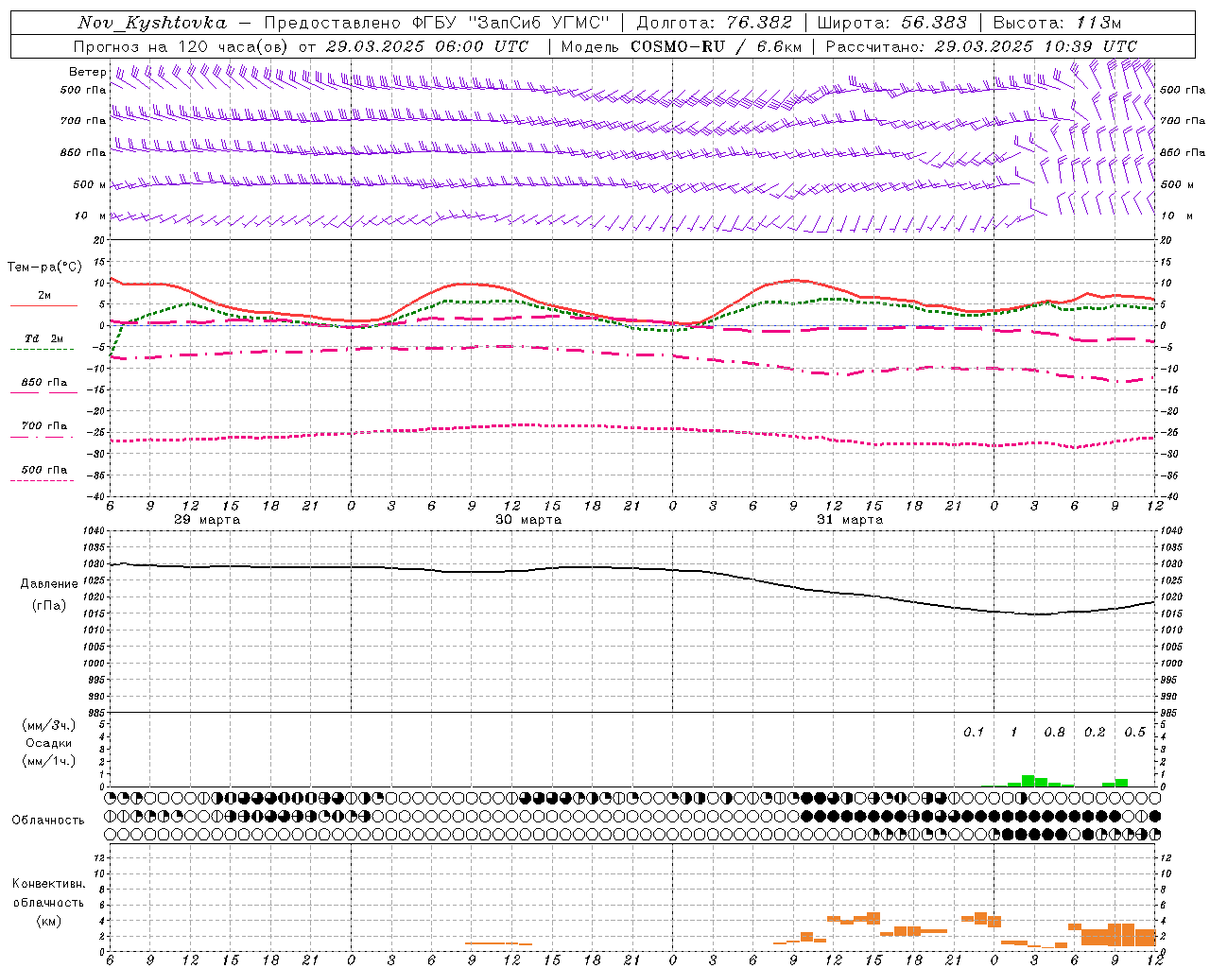Image resolution: width=1210 pixels, height=968 pixels.
Task: Click the "Осадки" precipitation label
Action: pyautogui.click(x=48, y=743)
